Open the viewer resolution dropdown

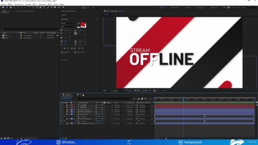click(118, 91)
